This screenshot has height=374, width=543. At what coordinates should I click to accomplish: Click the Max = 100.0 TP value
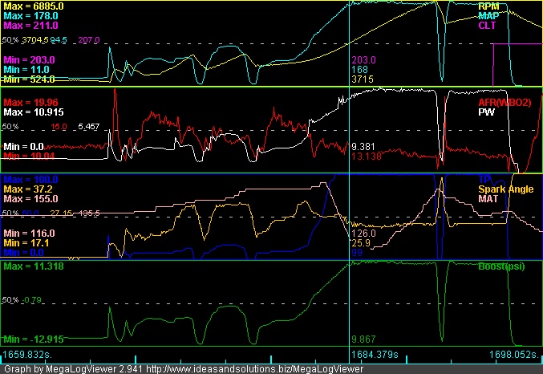pyautogui.click(x=30, y=180)
